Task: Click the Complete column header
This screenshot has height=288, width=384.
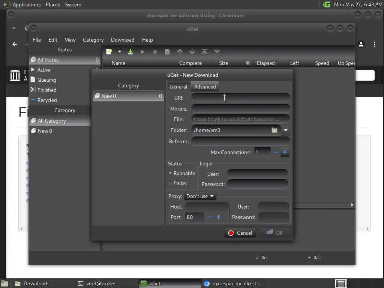Action: [x=190, y=63]
